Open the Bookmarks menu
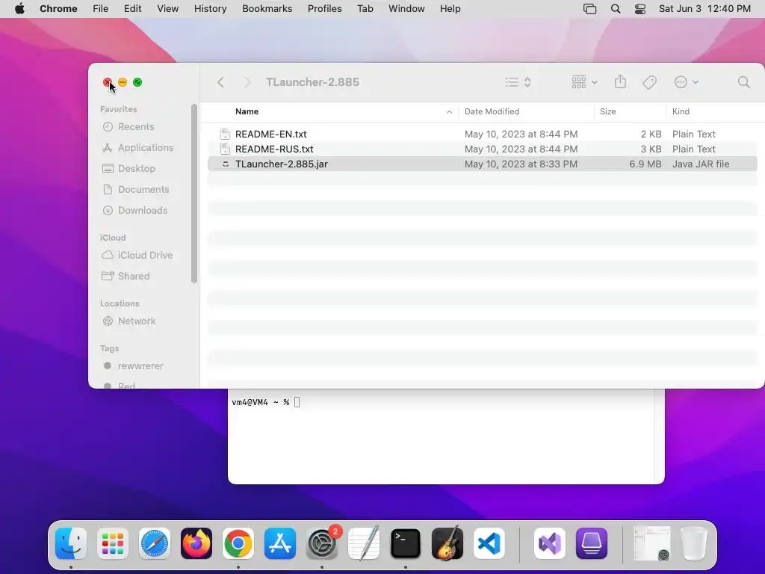 [x=267, y=9]
